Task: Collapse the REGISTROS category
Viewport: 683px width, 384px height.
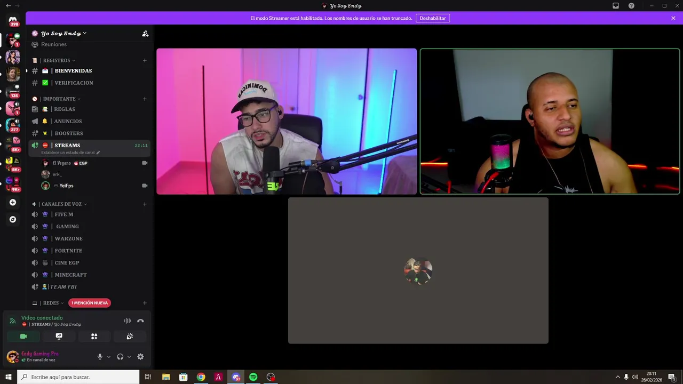Action: pos(54,61)
